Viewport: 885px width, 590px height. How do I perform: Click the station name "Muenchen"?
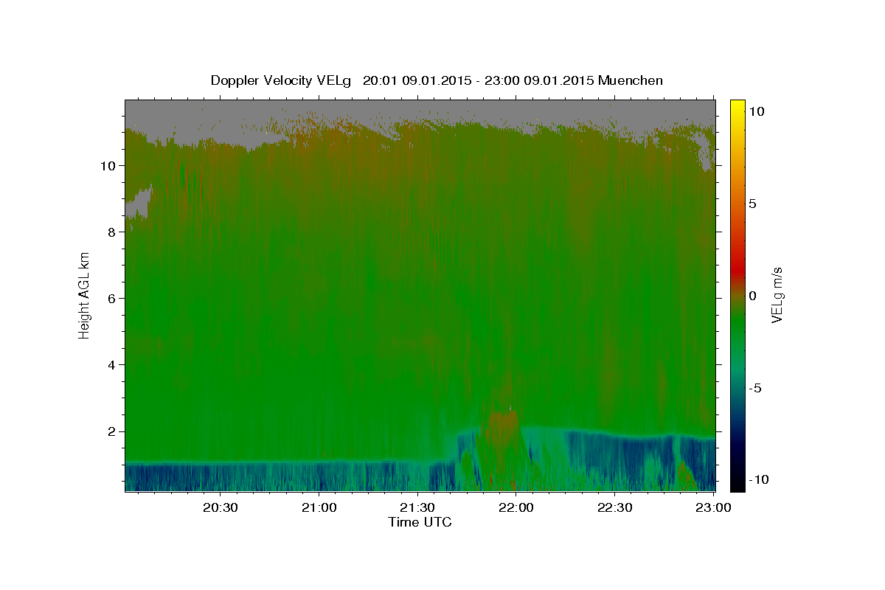point(631,80)
